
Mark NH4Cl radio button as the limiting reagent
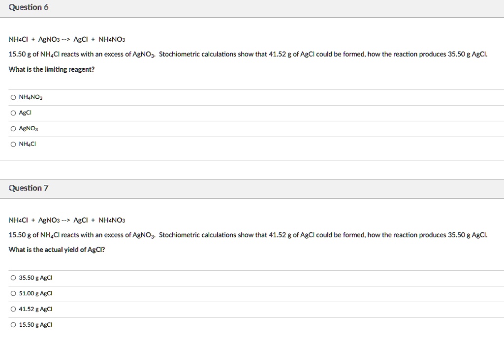[x=13, y=144]
